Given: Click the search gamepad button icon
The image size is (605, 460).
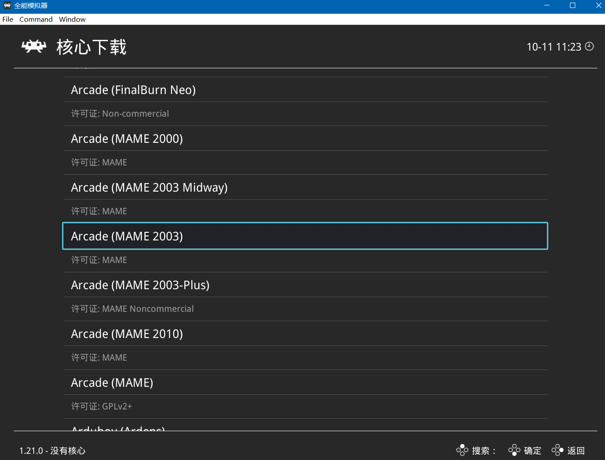Looking at the screenshot, I should point(462,450).
